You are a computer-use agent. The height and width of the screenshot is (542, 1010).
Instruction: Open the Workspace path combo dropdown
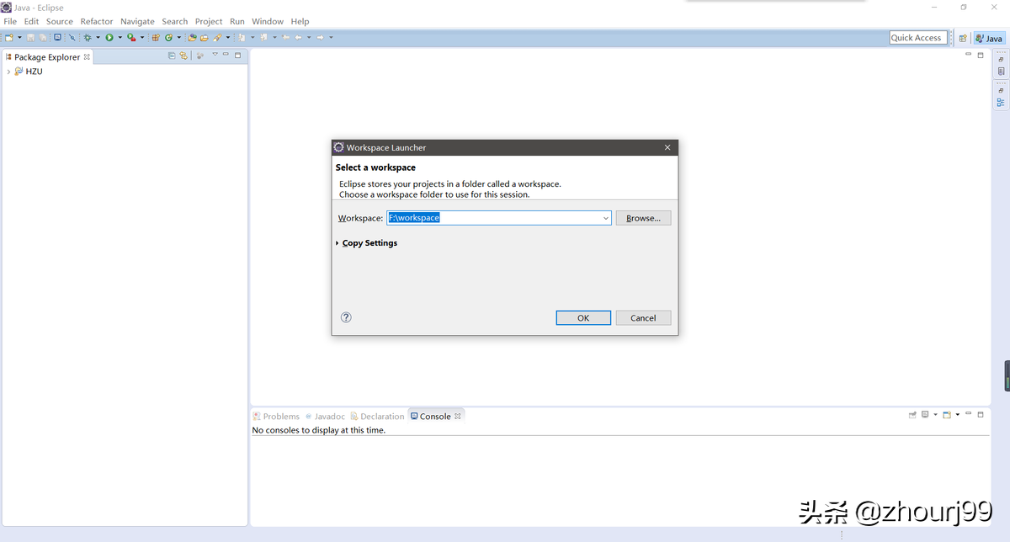click(606, 218)
